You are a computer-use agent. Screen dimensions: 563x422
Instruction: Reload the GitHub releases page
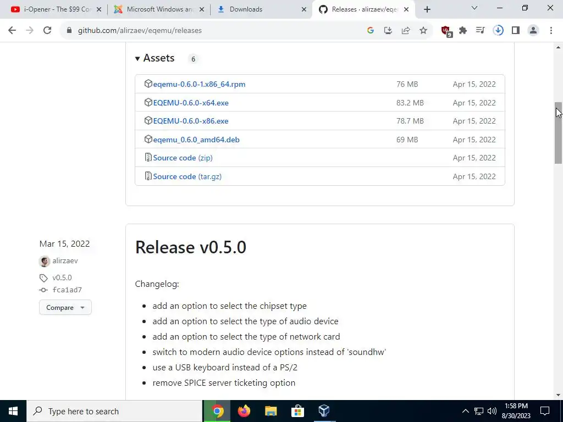pyautogui.click(x=47, y=31)
